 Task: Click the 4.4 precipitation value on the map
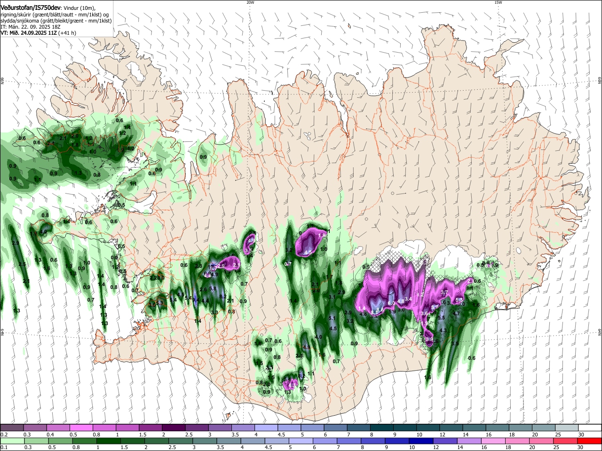pyautogui.click(x=205, y=301)
